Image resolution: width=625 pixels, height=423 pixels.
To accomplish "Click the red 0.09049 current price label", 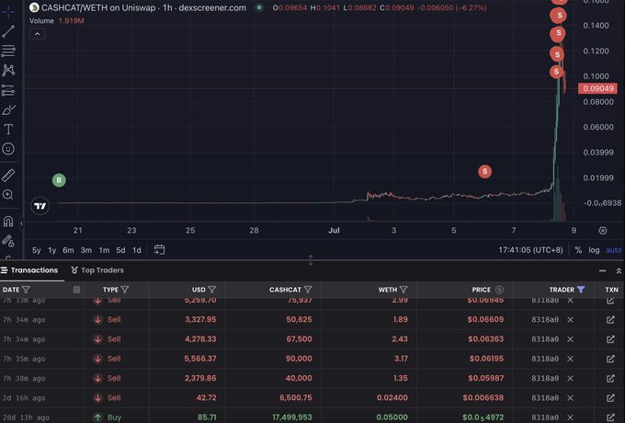I will 597,88.
